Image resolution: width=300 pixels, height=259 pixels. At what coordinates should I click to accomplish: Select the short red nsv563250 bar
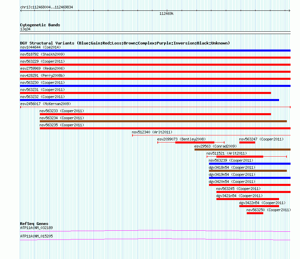click(x=255, y=213)
